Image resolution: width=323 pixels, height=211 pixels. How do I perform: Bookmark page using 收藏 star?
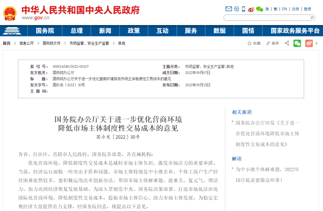coord(254,43)
